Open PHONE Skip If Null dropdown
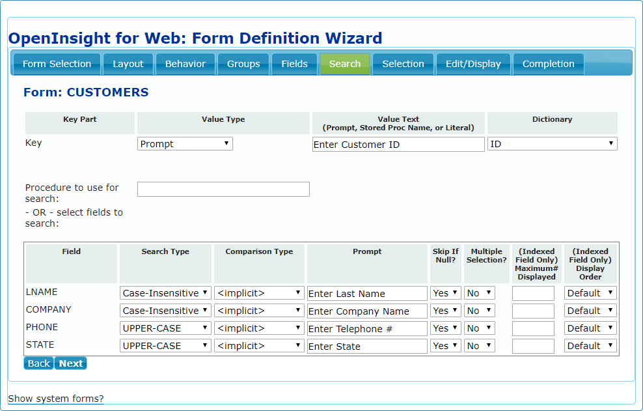The image size is (643, 411). point(446,328)
